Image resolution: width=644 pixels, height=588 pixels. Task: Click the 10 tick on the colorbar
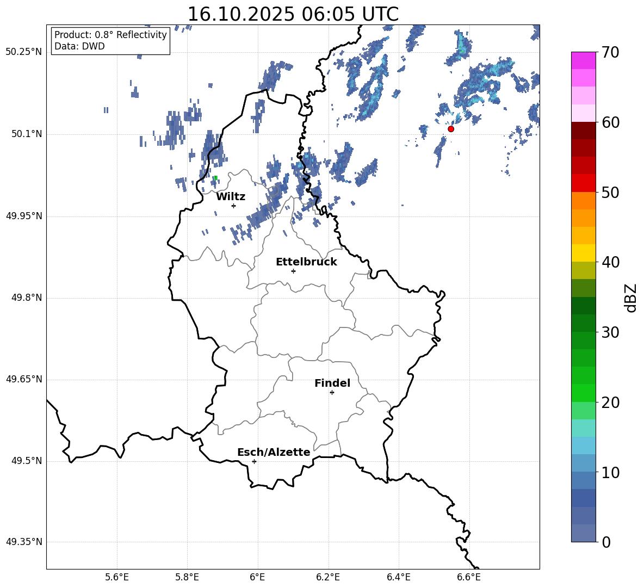[610, 472]
